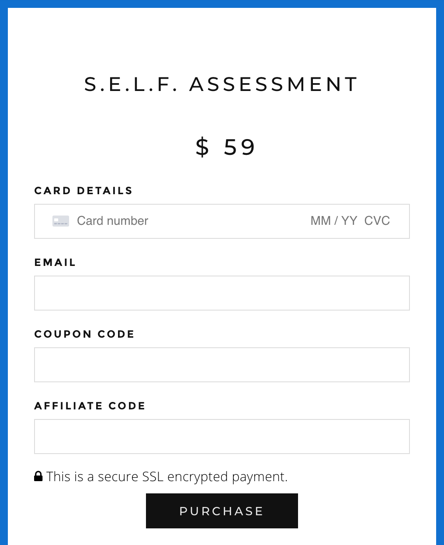Click the Email label

(x=55, y=262)
